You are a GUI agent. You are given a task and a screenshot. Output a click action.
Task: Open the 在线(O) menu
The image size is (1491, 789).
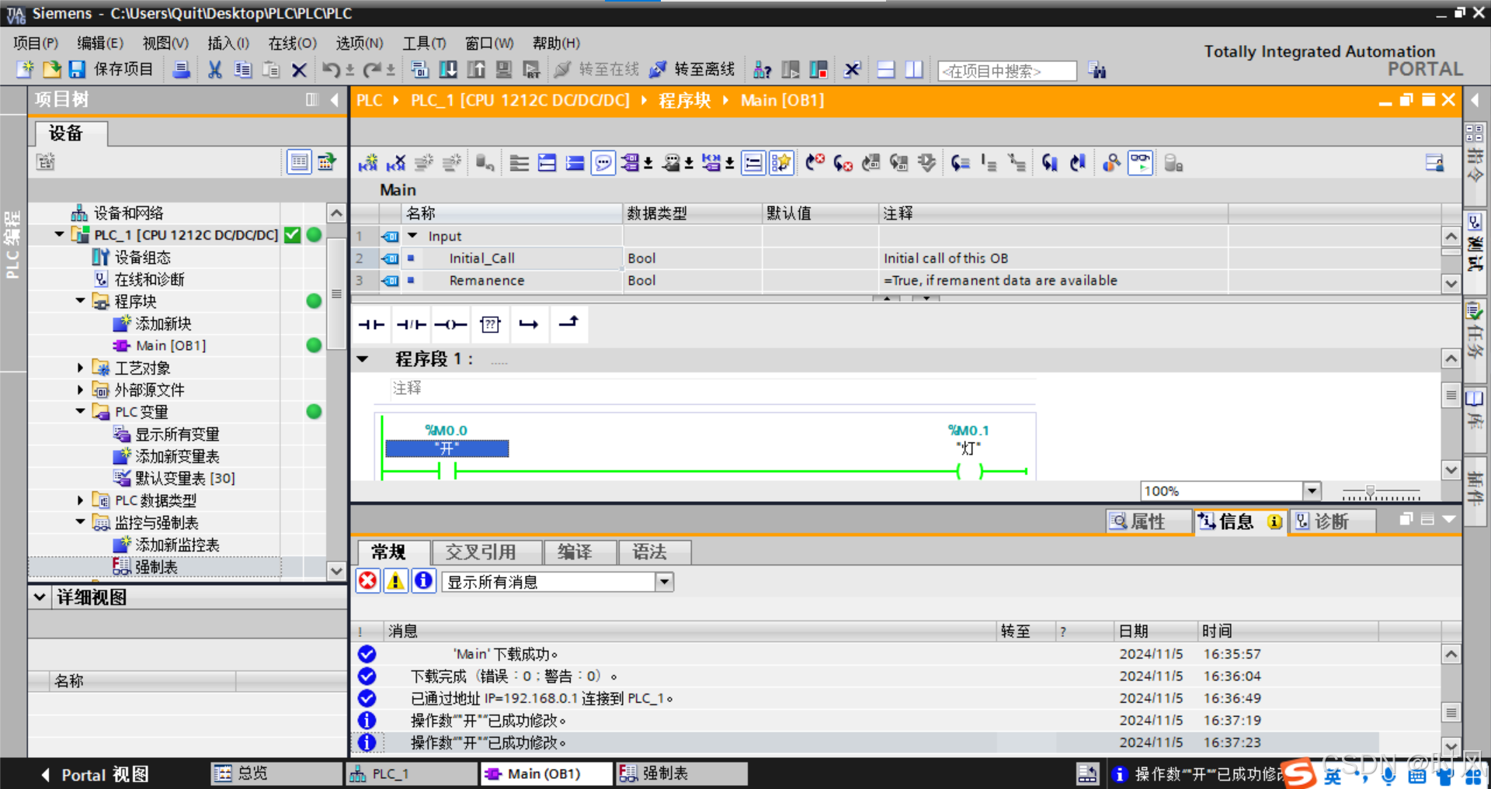[x=292, y=43]
